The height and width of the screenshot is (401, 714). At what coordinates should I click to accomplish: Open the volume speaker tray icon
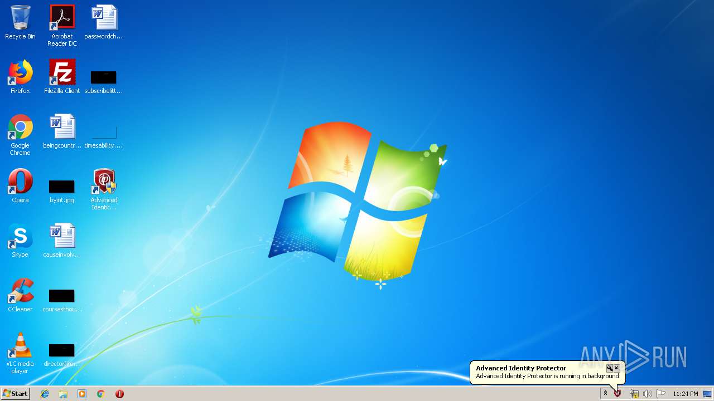(647, 394)
